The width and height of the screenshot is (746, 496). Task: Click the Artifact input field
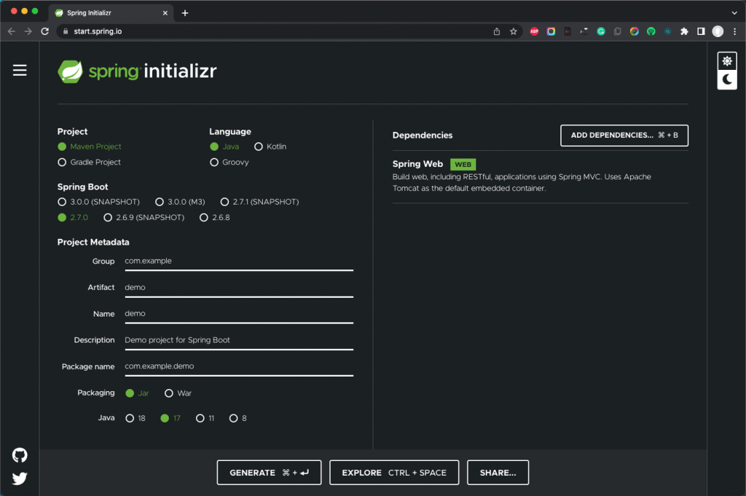click(x=239, y=287)
